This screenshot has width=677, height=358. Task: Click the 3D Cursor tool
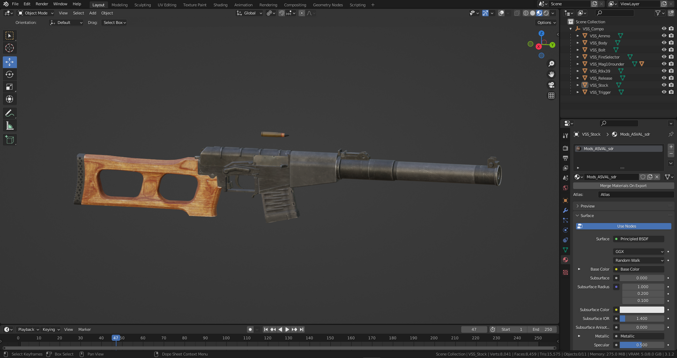click(9, 48)
